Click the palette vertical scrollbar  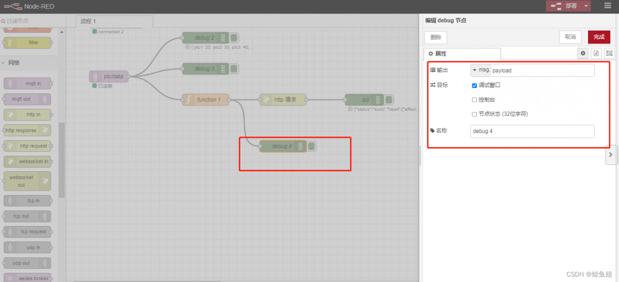click(x=61, y=160)
